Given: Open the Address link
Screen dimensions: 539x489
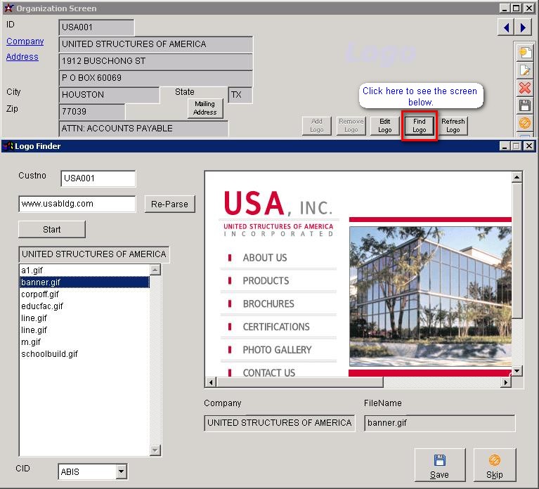Looking at the screenshot, I should (22, 57).
